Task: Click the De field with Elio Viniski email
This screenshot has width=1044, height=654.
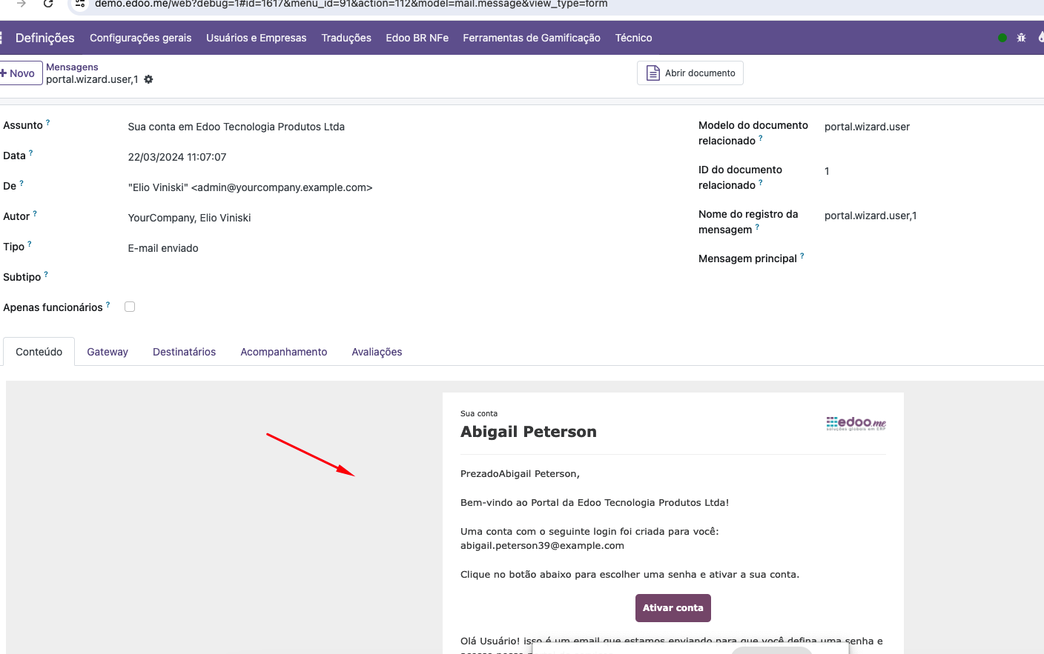Action: tap(250, 187)
